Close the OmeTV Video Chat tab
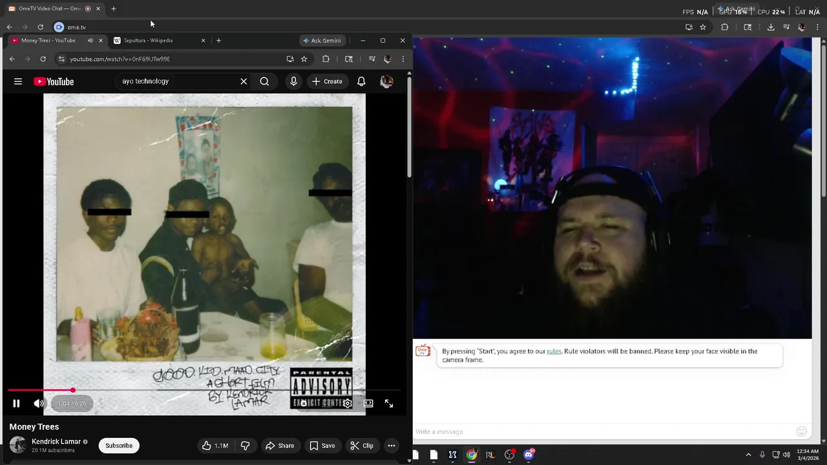 click(98, 8)
